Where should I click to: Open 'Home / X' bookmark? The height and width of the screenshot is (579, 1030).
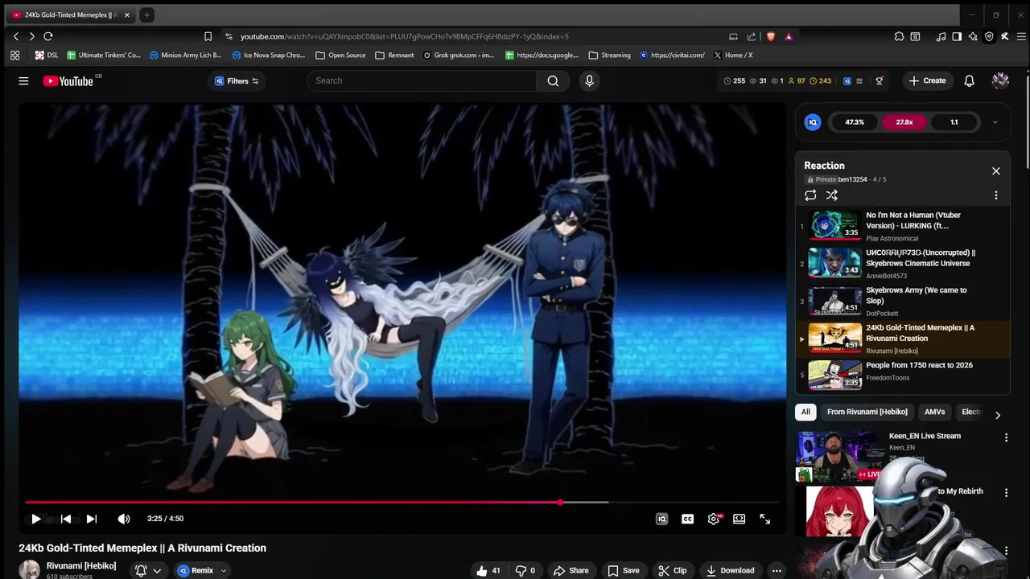click(x=732, y=55)
